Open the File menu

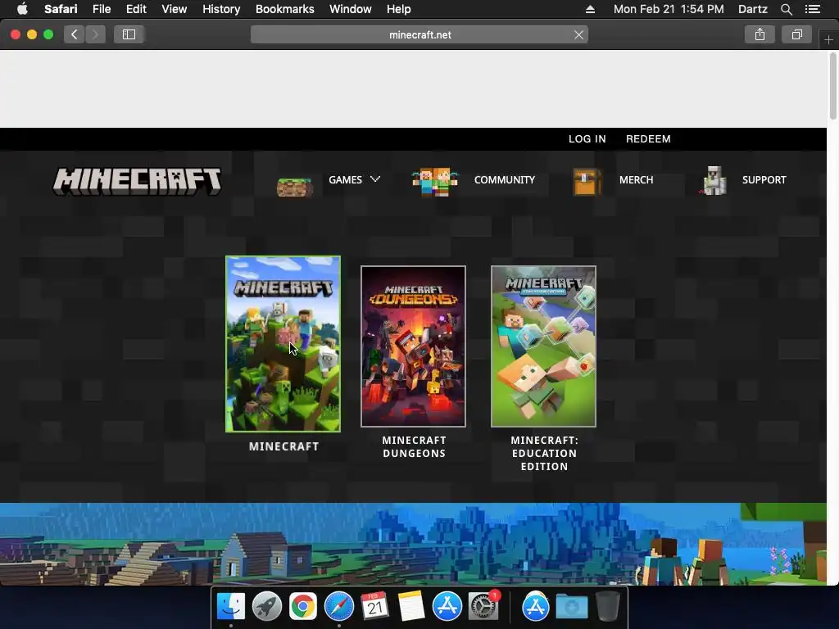[101, 9]
